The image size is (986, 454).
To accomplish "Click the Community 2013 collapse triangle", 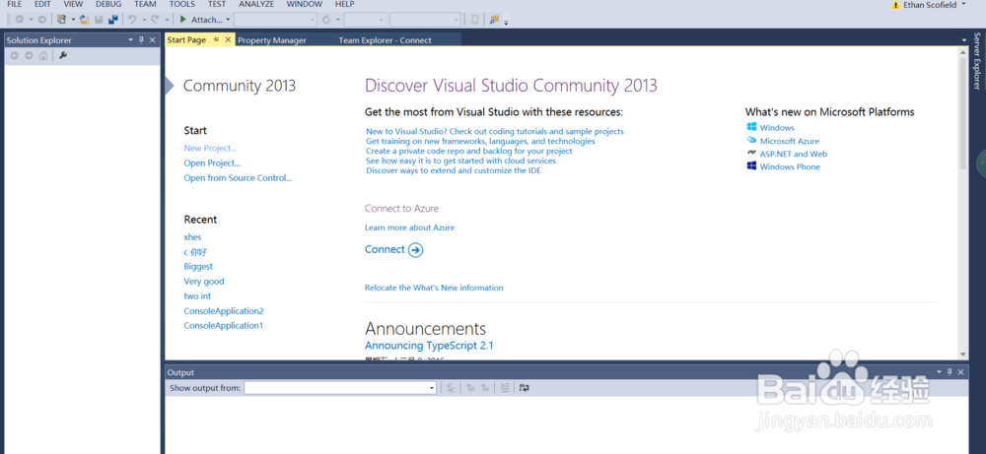I will (x=170, y=86).
